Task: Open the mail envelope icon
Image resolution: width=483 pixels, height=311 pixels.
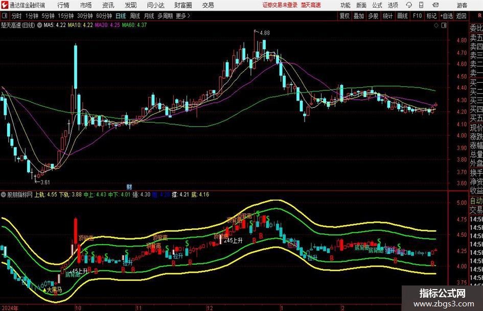Action: (x=435, y=5)
